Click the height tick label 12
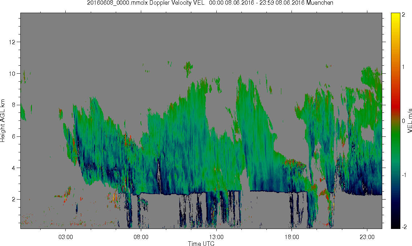This screenshot has height=246, width=412. coord(12,42)
